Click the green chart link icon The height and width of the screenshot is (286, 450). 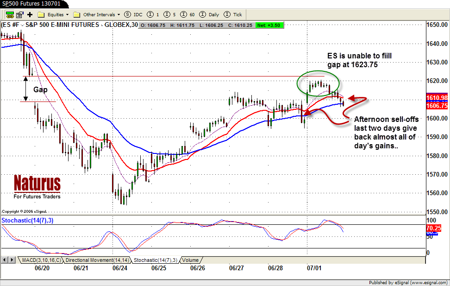click(x=10, y=14)
